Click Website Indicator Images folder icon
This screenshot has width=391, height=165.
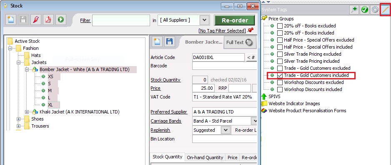264,103
